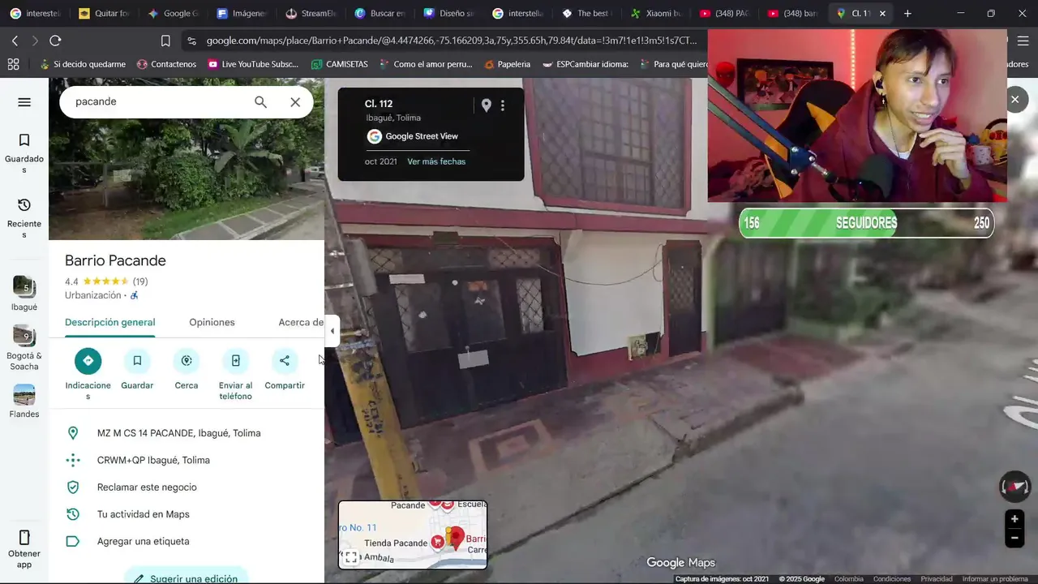Open Street View three-dot options menu
The height and width of the screenshot is (584, 1038).
(x=503, y=105)
